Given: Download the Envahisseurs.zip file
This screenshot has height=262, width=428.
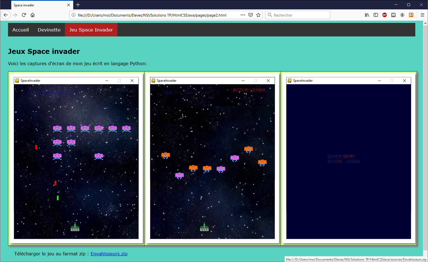Looking at the screenshot, I should 109,254.
